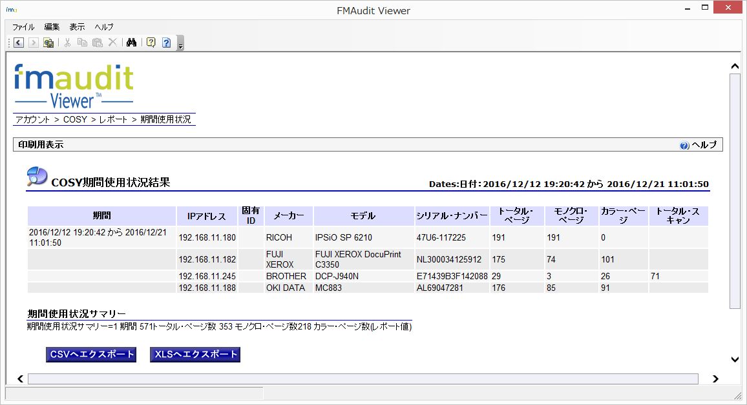
Task: Click the 期間使用状況 breadcrumb link
Action: [x=166, y=119]
